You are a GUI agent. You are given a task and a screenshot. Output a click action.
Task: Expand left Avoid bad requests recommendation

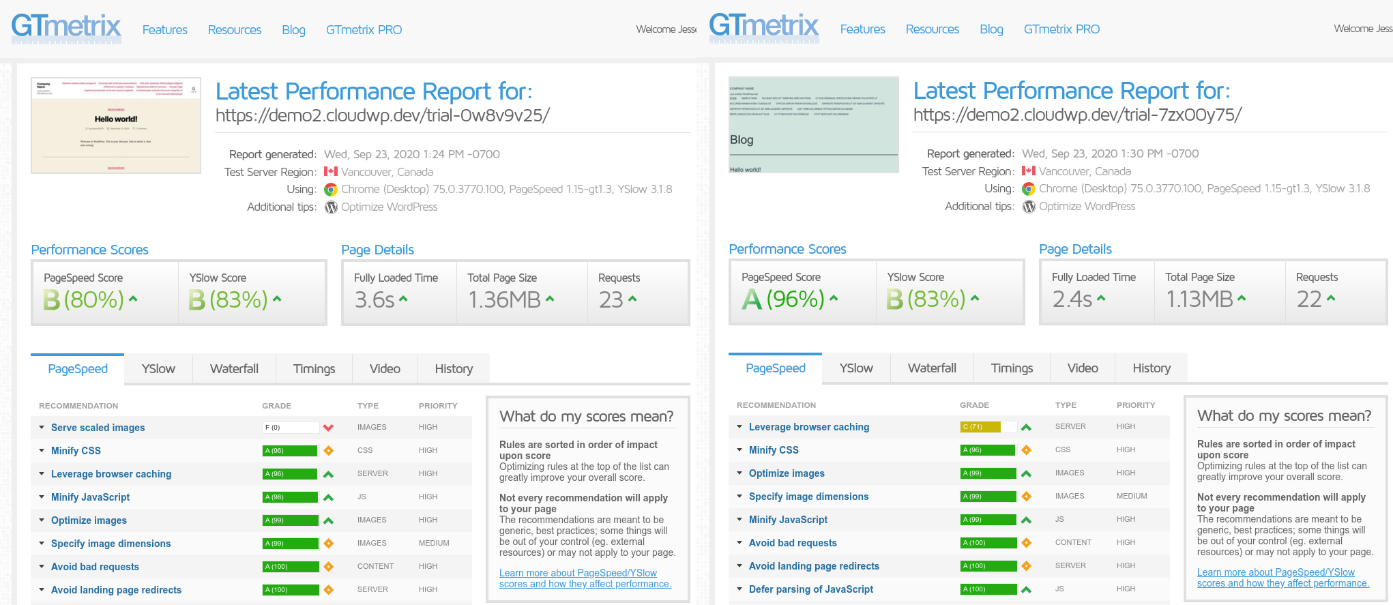[x=42, y=567]
